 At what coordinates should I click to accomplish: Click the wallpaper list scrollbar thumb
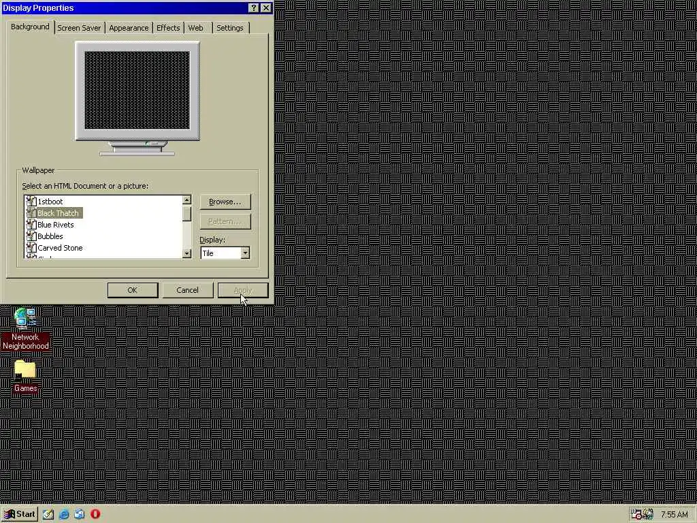tap(187, 213)
